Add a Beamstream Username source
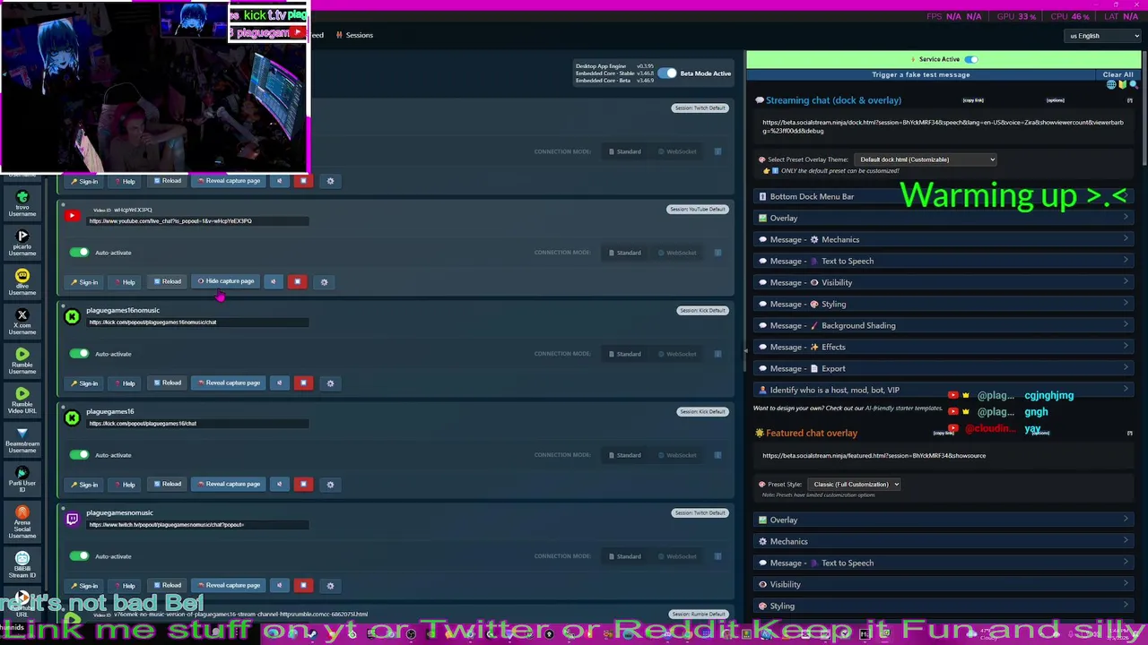The height and width of the screenshot is (645, 1148). pyautogui.click(x=22, y=440)
